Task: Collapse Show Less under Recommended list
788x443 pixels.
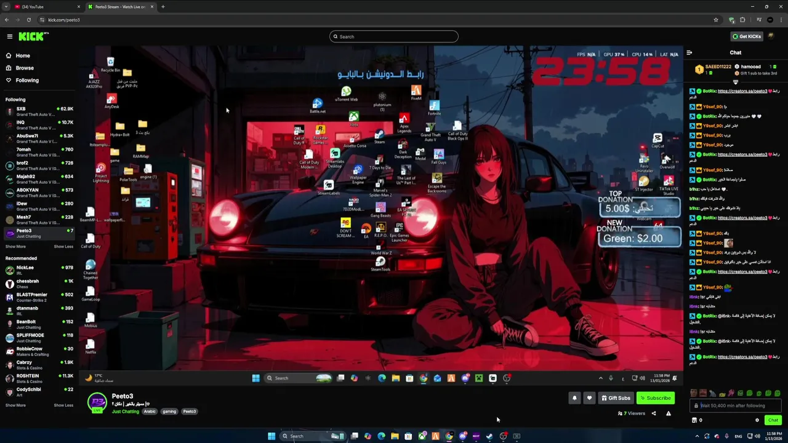Action: coord(63,405)
